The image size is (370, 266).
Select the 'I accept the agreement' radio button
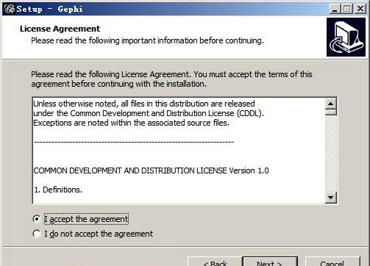click(x=36, y=219)
